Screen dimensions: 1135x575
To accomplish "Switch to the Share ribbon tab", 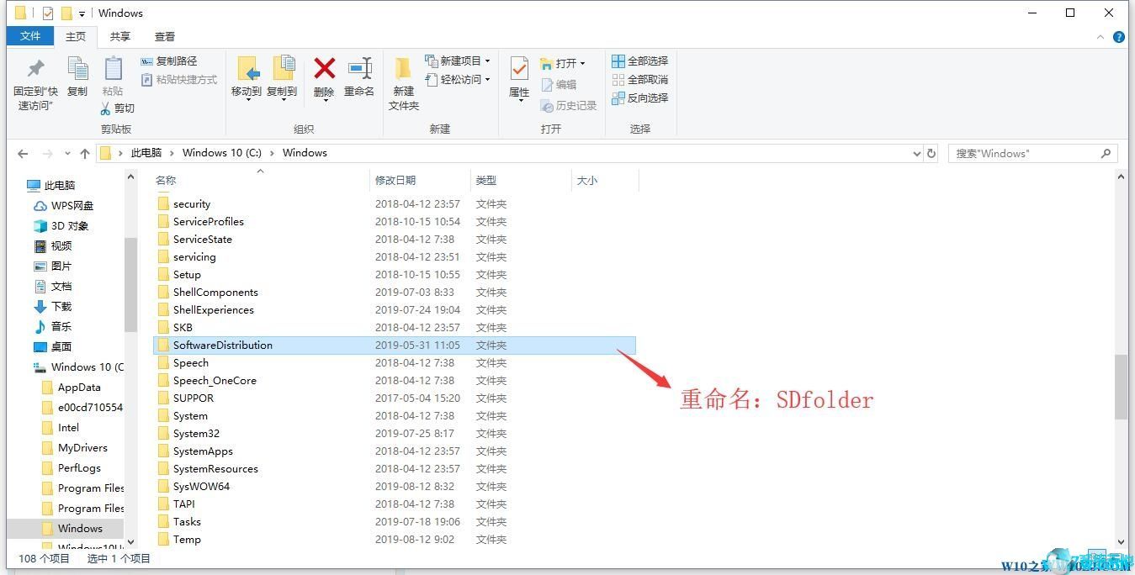I will pyautogui.click(x=120, y=36).
